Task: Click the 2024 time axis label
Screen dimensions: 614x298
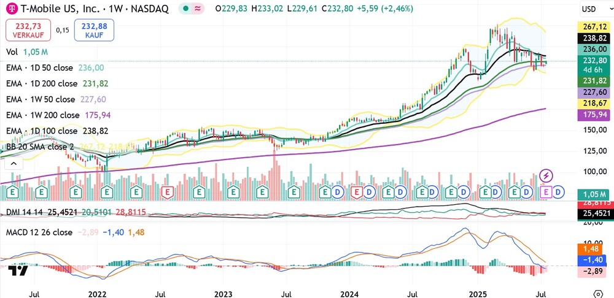Action: (x=350, y=294)
